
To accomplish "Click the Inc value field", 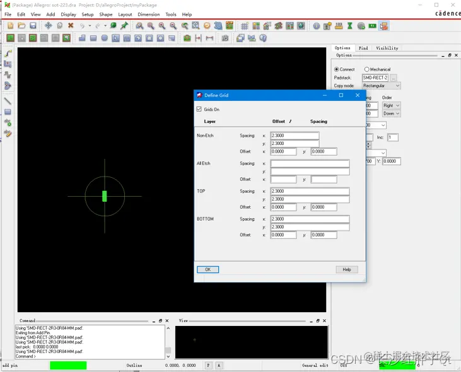I will click(x=392, y=137).
